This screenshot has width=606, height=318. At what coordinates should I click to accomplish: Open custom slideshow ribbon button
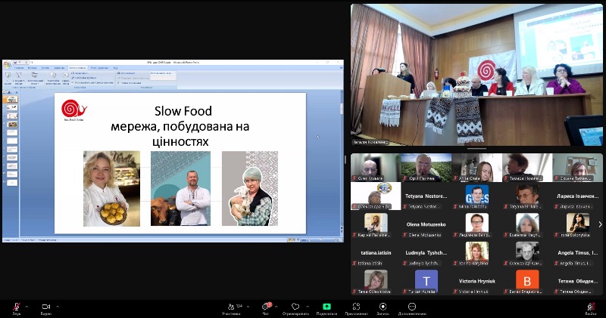tap(35, 79)
